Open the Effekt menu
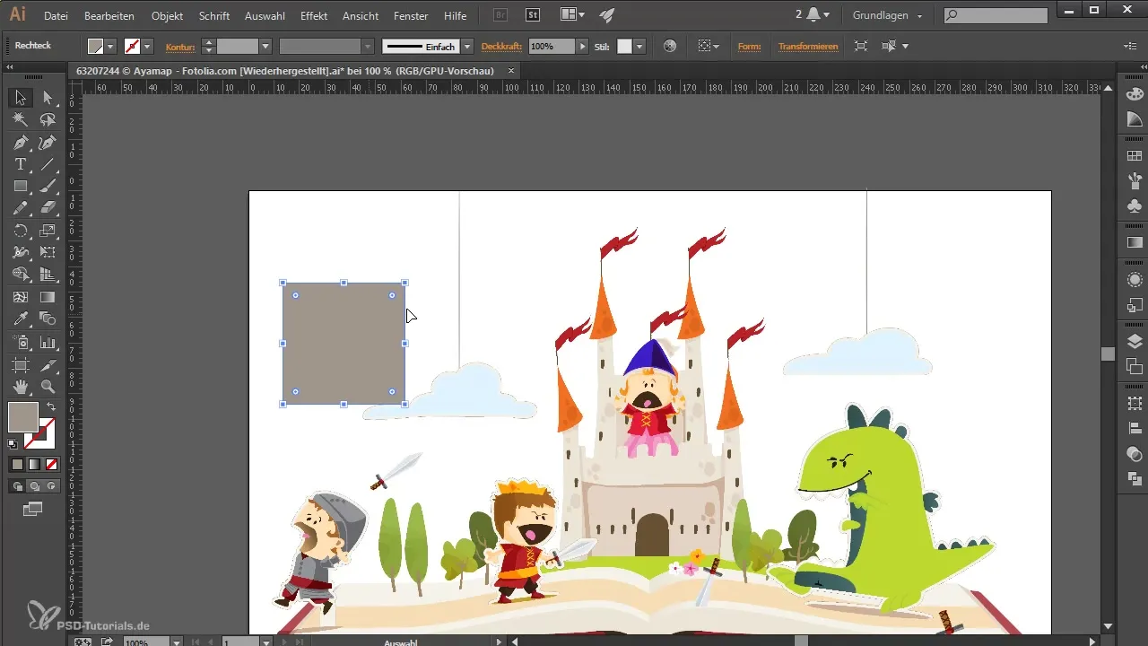This screenshot has height=646, width=1148. pos(314,15)
